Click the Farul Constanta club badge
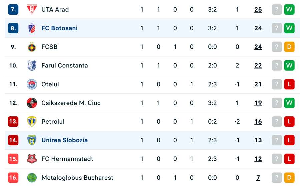Viewport: 300px width, 186px height. pos(32,66)
